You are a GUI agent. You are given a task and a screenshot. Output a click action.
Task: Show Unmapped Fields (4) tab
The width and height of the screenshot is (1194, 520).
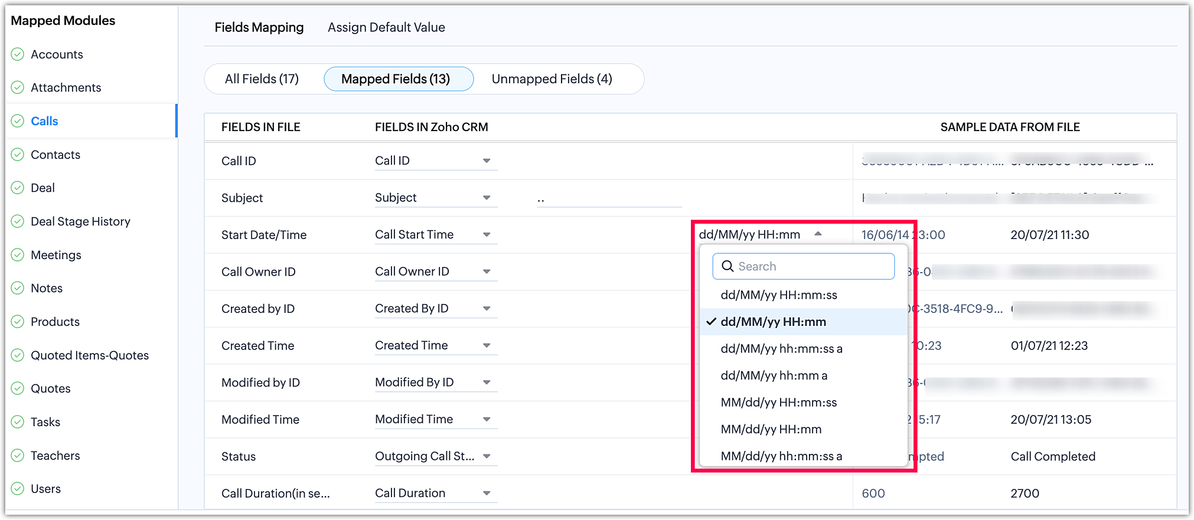(x=552, y=79)
